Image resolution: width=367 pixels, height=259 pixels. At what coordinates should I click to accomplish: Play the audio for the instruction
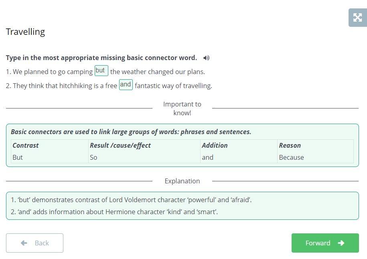[207, 58]
